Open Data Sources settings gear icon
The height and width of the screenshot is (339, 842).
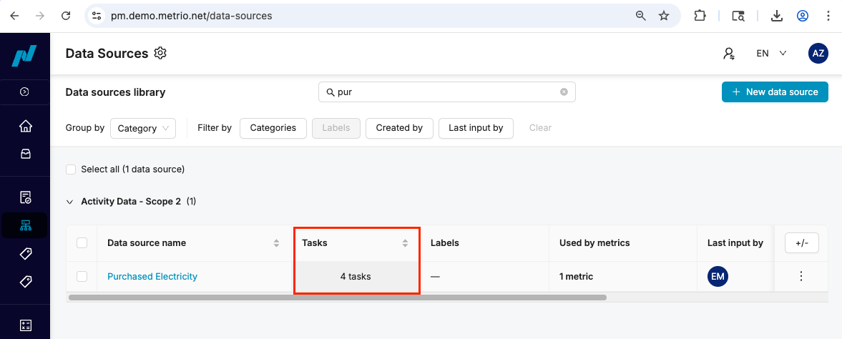pos(160,53)
